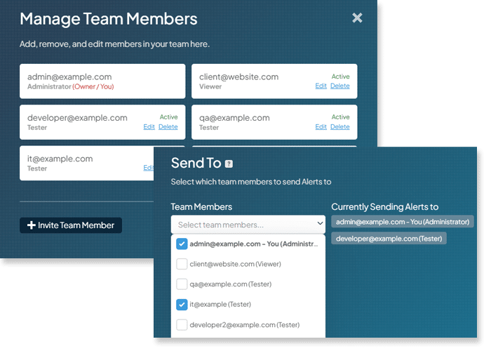This screenshot has height=351, width=491.
Task: Check the qa@example.com (Tester) checkbox
Action: point(182,284)
